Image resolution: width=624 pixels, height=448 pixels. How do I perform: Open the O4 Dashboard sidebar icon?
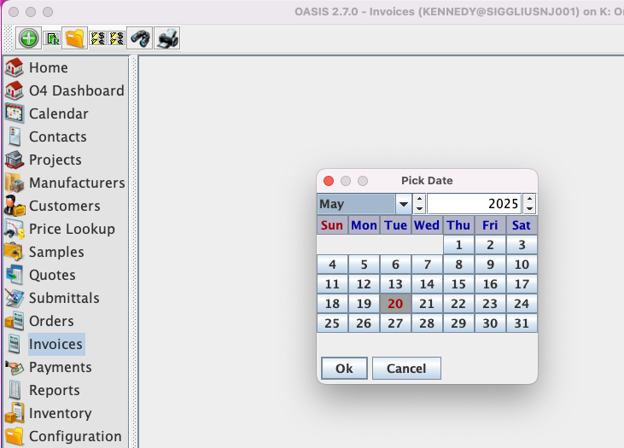[15, 90]
